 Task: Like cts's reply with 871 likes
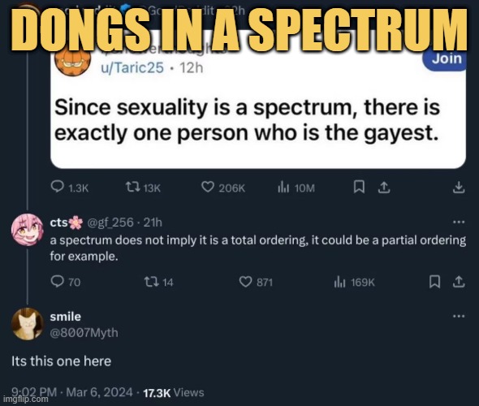(x=256, y=282)
